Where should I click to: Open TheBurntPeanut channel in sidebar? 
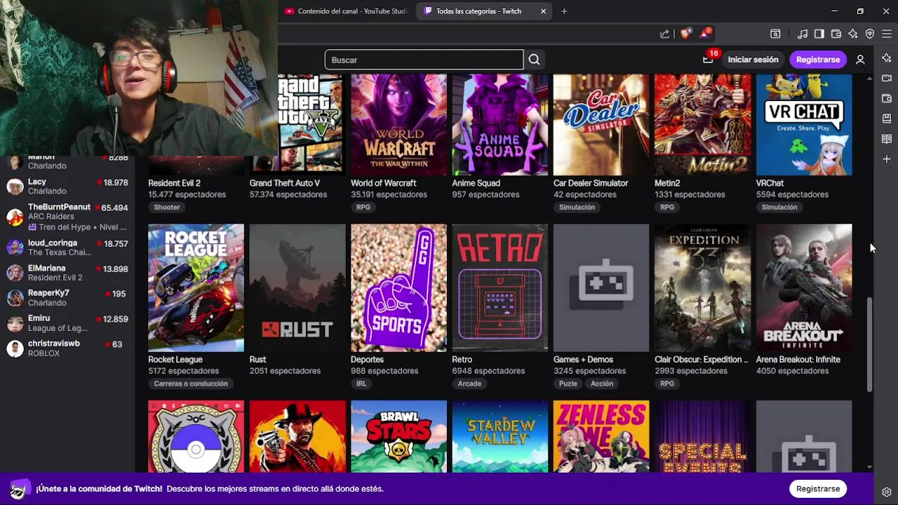[67, 217]
